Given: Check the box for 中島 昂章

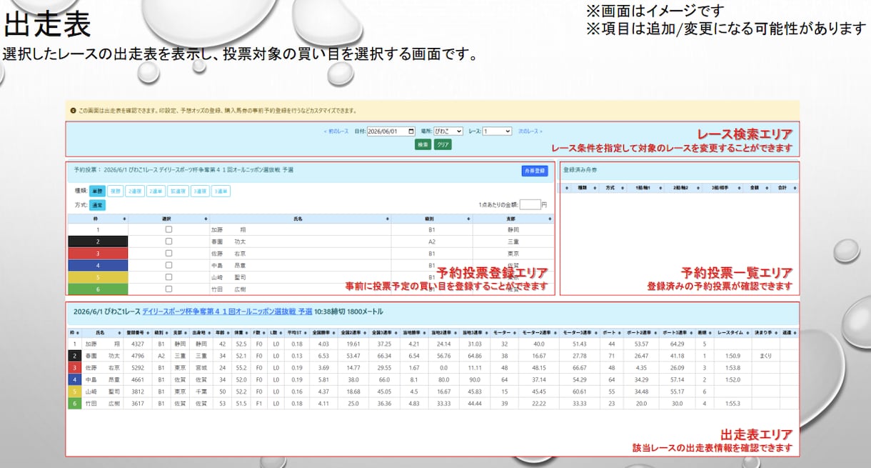Looking at the screenshot, I should tap(168, 265).
